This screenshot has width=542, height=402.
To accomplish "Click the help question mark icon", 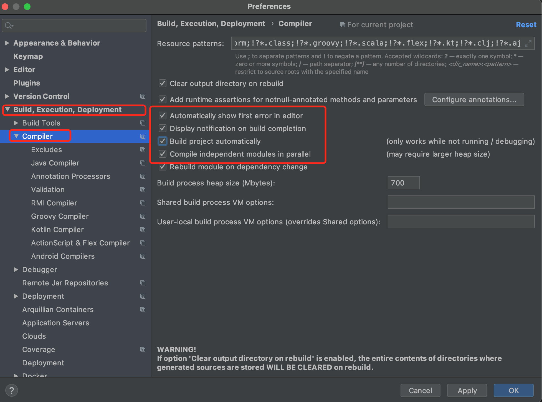I will [x=11, y=390].
